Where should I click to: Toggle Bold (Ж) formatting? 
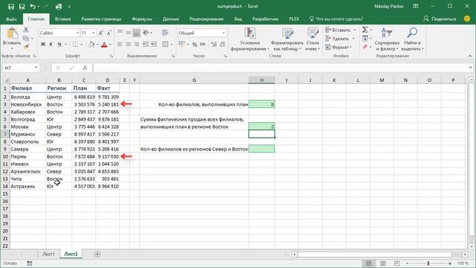(43, 45)
